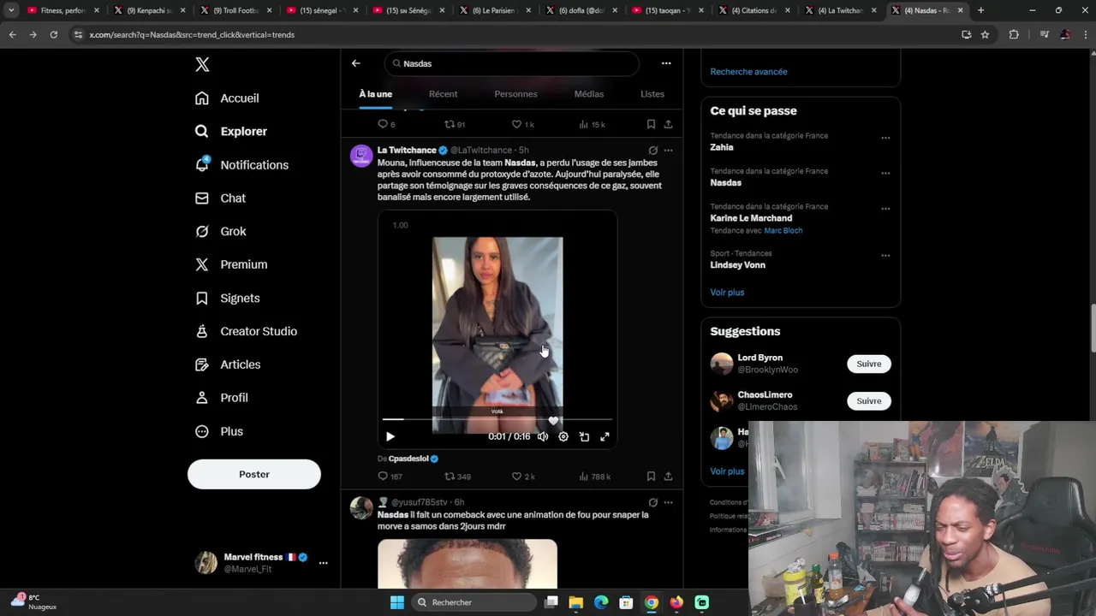The height and width of the screenshot is (616, 1096).
Task: Open the Plus more menu
Action: tap(219, 432)
